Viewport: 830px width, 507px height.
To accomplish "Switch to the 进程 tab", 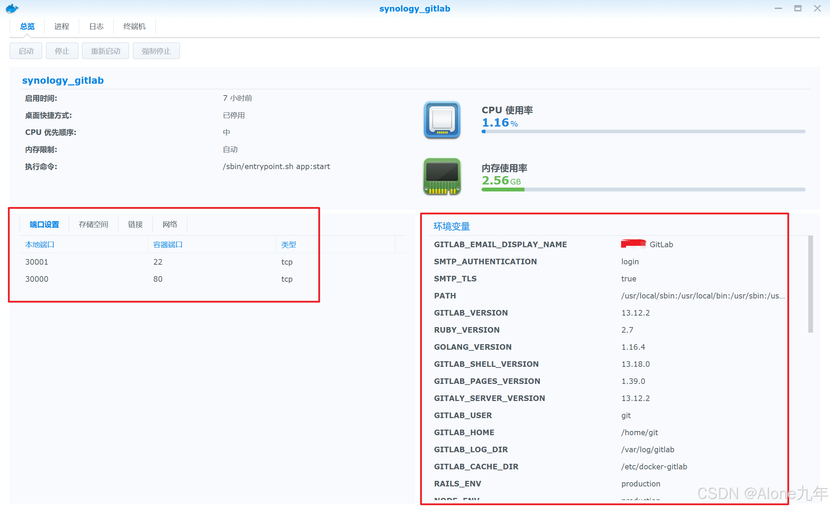I will [x=62, y=27].
